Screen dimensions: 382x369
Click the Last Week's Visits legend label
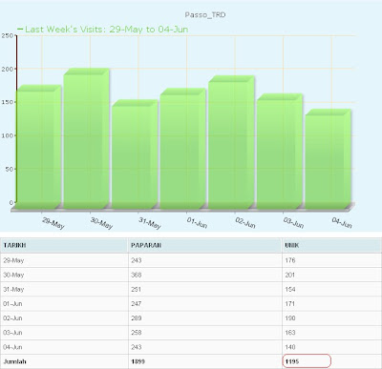(106, 30)
